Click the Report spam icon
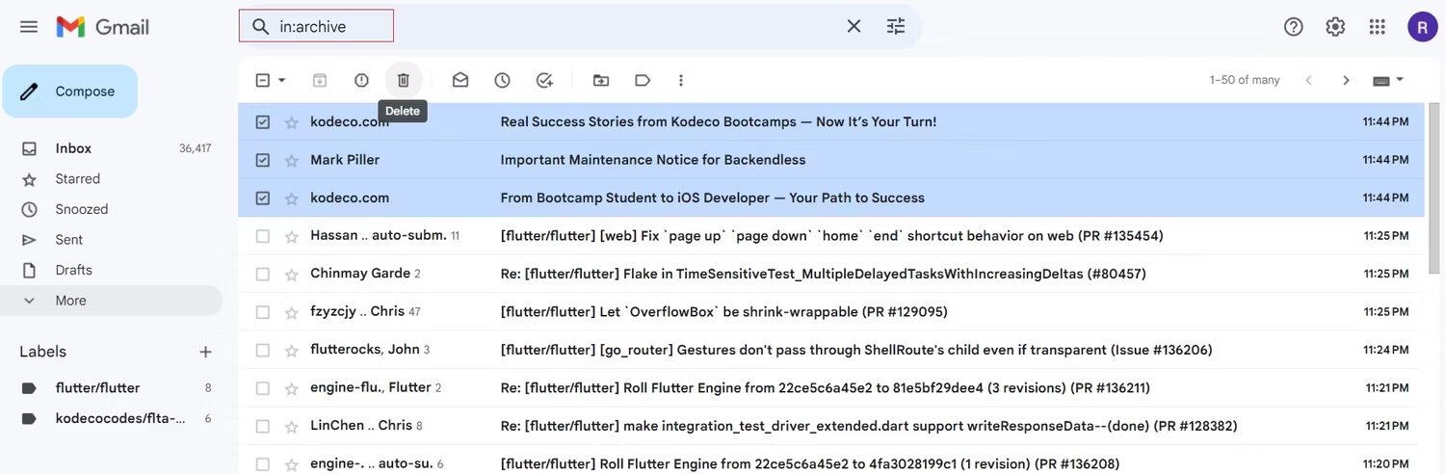1445x474 pixels. 361,80
